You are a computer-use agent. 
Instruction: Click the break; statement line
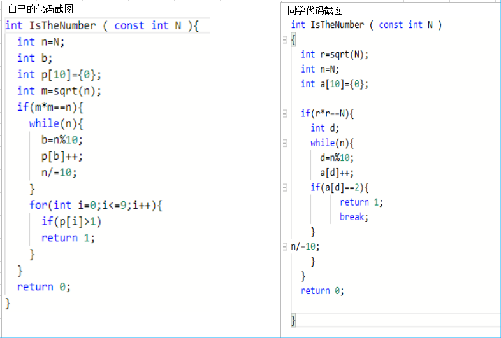[354, 217]
